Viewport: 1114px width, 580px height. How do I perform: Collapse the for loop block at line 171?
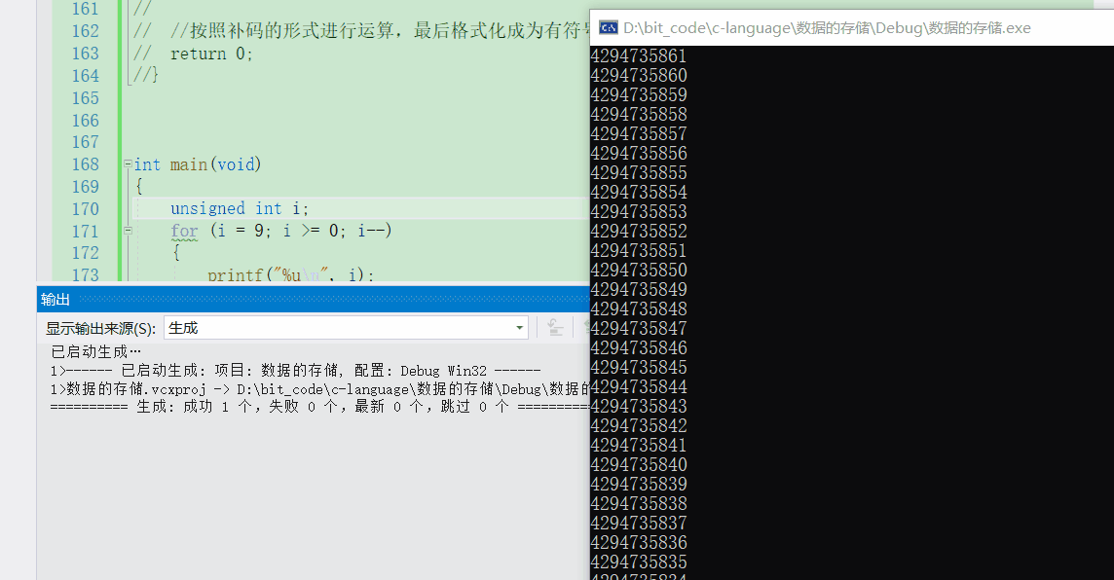(x=128, y=231)
